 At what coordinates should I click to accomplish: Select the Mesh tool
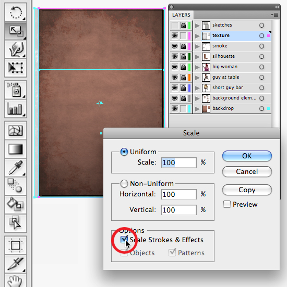click(16, 130)
